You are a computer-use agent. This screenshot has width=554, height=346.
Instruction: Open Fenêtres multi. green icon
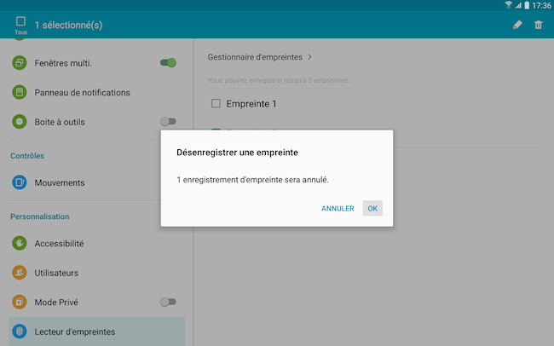click(x=20, y=63)
